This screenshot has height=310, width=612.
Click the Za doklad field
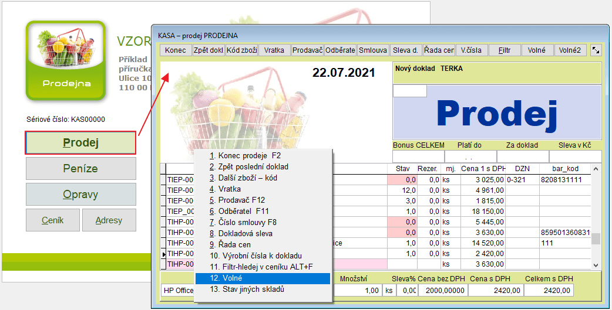[523, 156]
